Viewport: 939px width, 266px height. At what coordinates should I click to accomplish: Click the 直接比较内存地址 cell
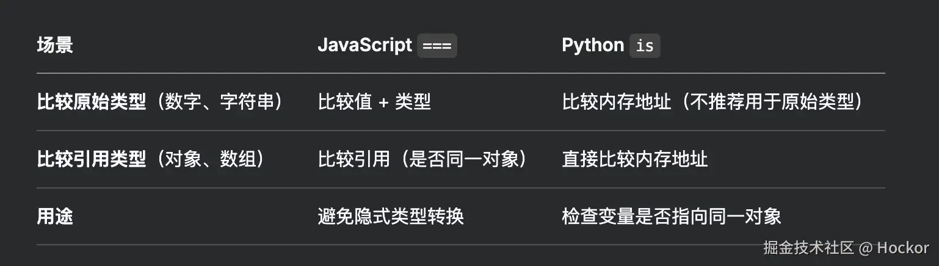click(x=634, y=159)
